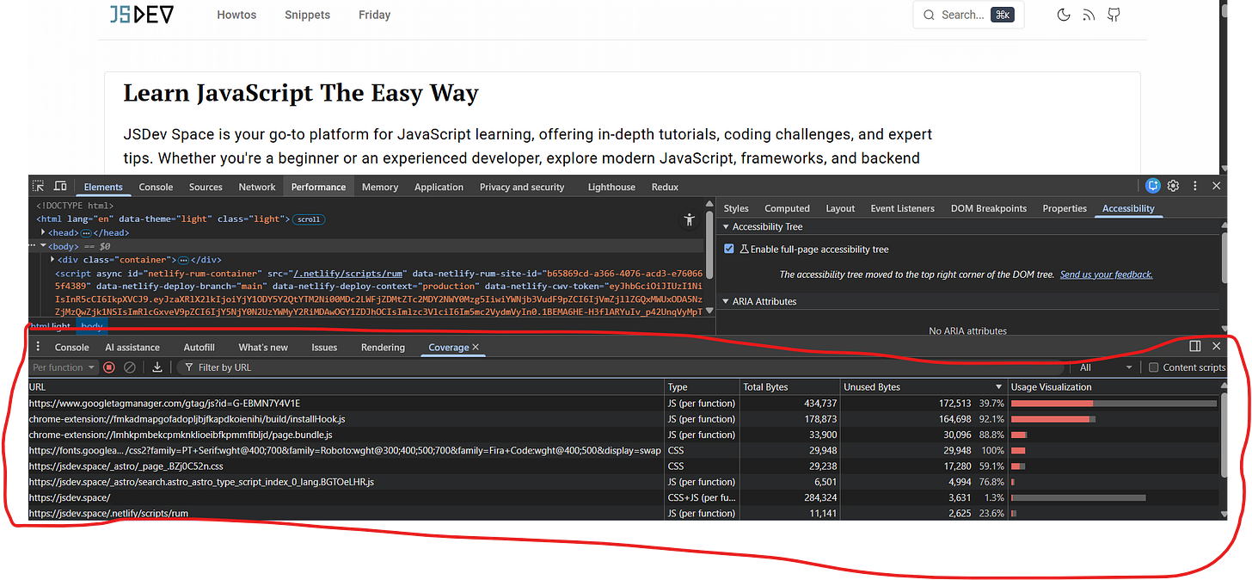
Task: Open the drawer three-dot menu beside Console
Action: 38,347
